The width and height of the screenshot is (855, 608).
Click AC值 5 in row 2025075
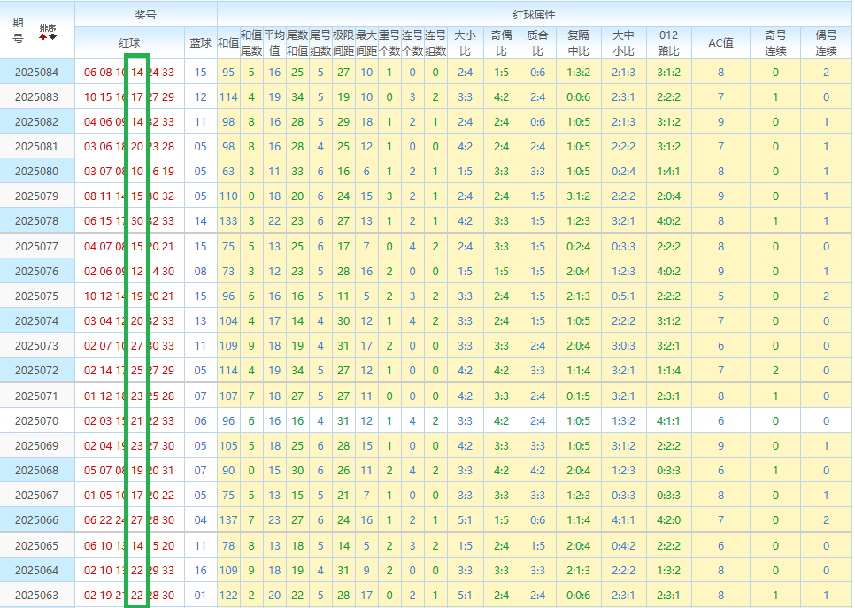tap(720, 296)
